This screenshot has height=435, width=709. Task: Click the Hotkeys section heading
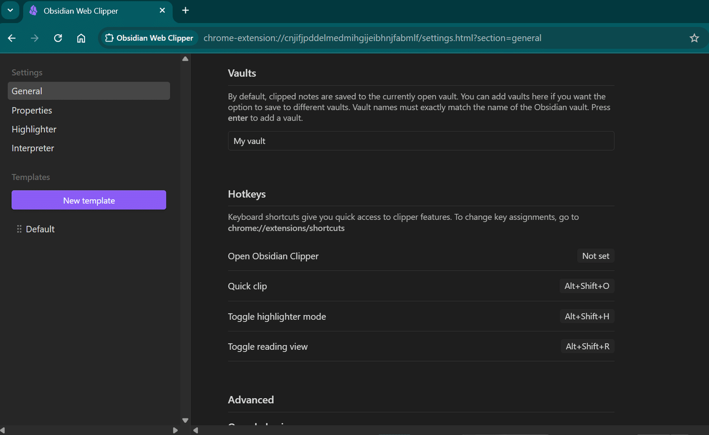coord(247,194)
